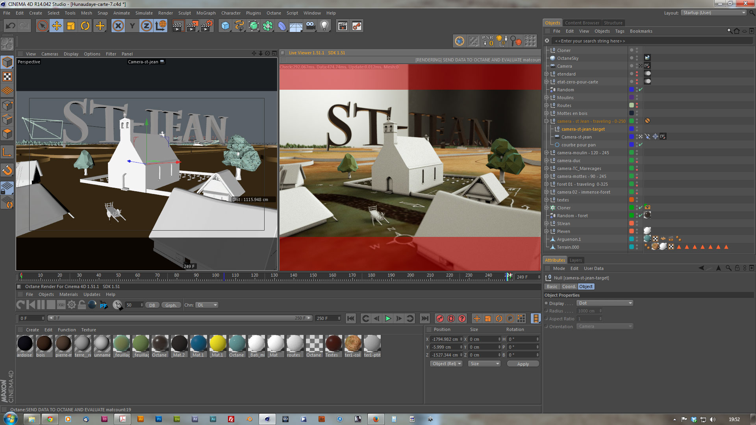Open Bookmarks in Objects manager
Viewport: 756px width, 425px height.
click(641, 31)
